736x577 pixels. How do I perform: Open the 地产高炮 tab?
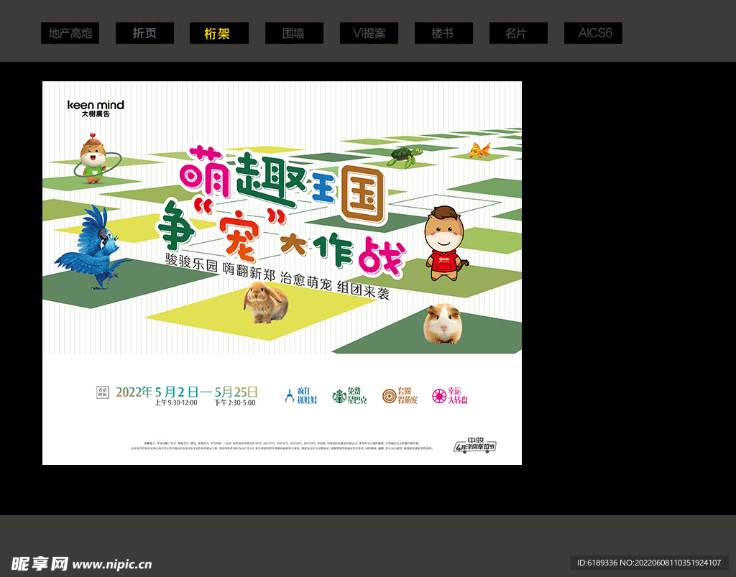click(70, 33)
